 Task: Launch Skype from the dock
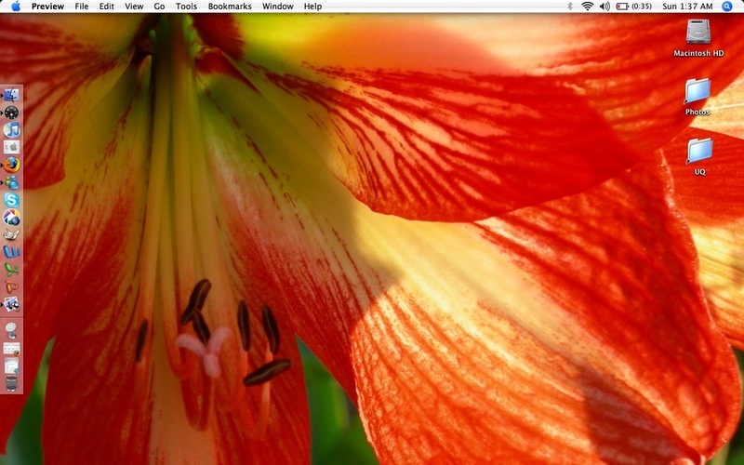coord(11,200)
